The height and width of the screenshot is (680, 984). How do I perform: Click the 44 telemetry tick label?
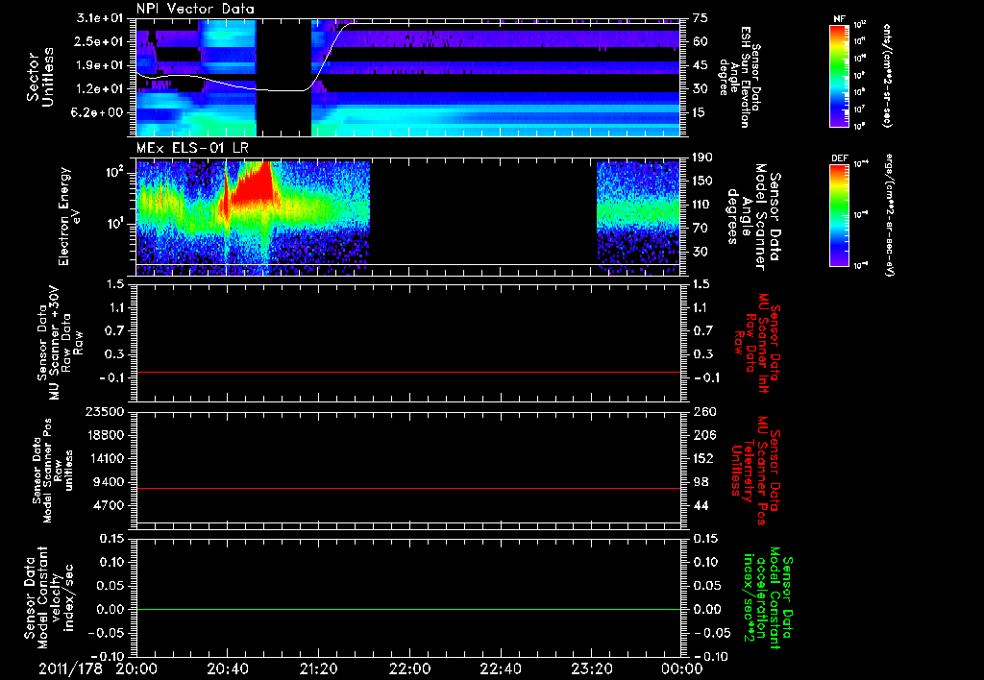(x=700, y=505)
